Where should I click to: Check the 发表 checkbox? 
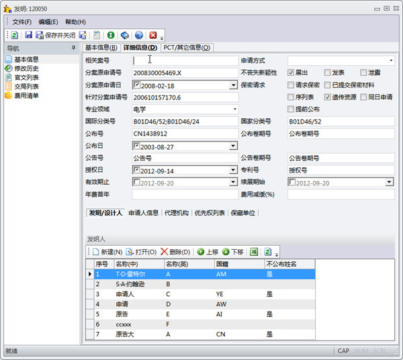point(327,73)
